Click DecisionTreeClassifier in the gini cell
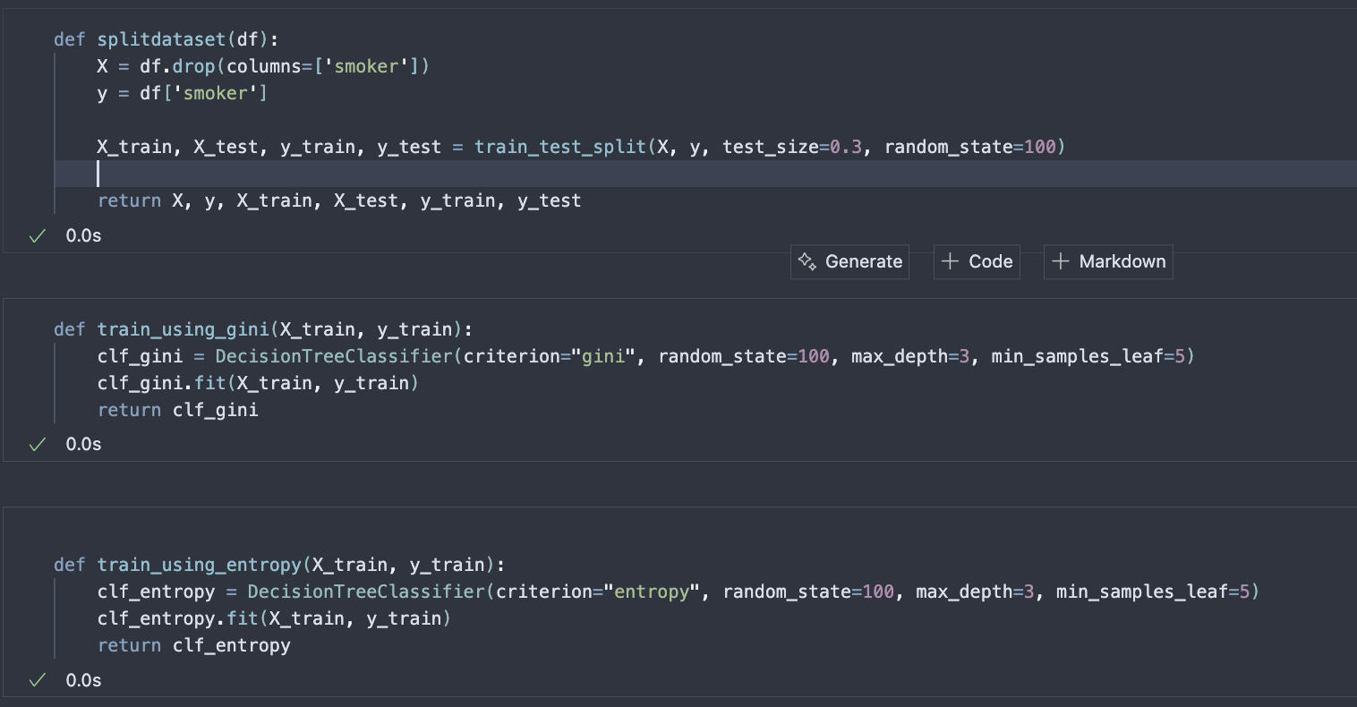The width and height of the screenshot is (1357, 707). tap(334, 356)
